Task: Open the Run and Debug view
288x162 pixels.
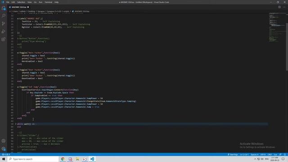Action: pos(4,31)
